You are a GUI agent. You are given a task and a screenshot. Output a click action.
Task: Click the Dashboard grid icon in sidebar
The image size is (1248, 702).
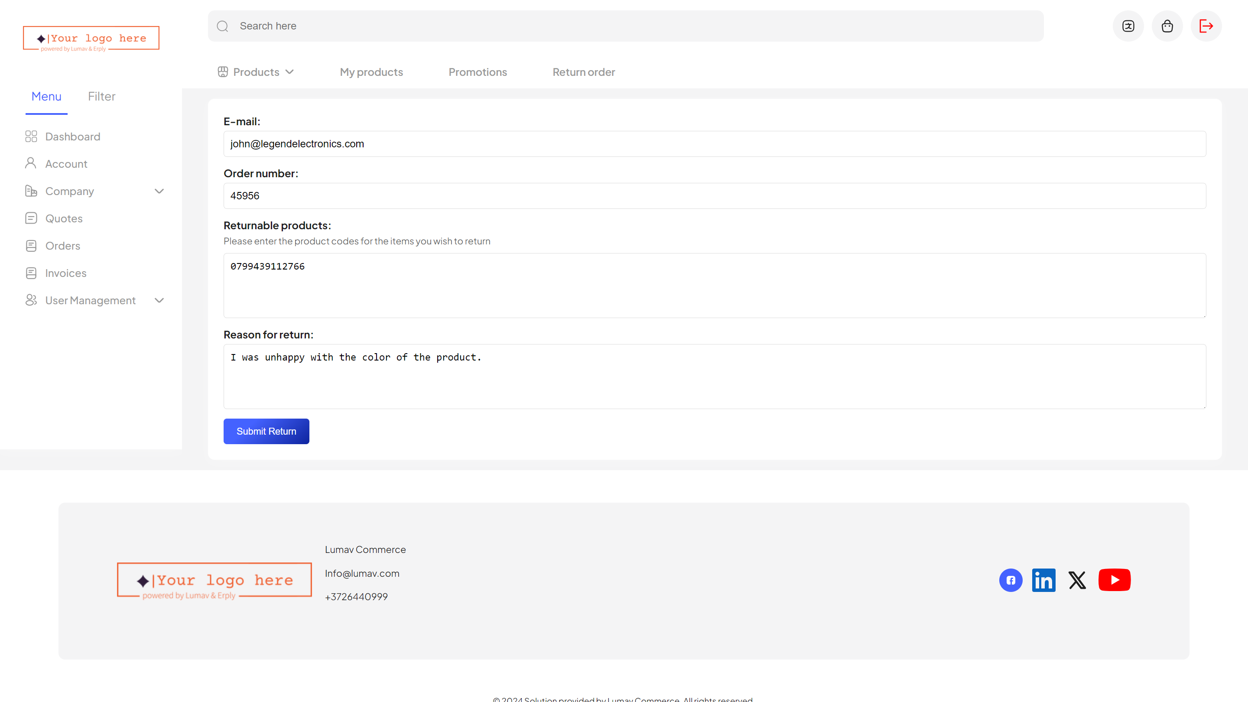(31, 136)
